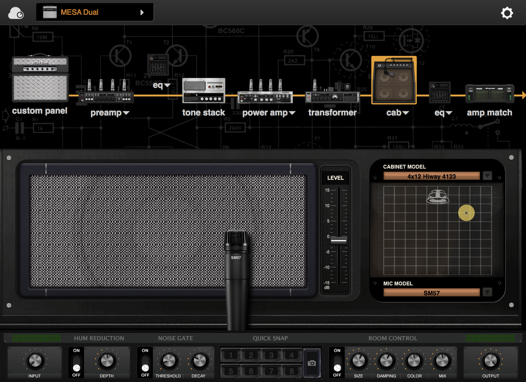Viewport: 526px width, 382px height.
Task: Click the room COLOR knob
Action: point(414,361)
